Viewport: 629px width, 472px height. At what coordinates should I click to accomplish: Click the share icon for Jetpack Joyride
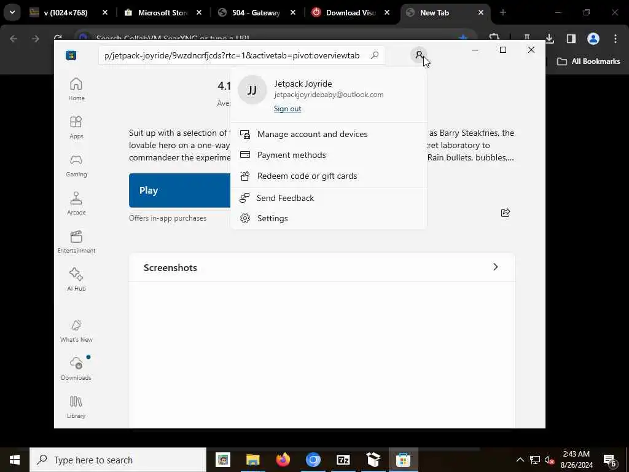click(x=506, y=213)
